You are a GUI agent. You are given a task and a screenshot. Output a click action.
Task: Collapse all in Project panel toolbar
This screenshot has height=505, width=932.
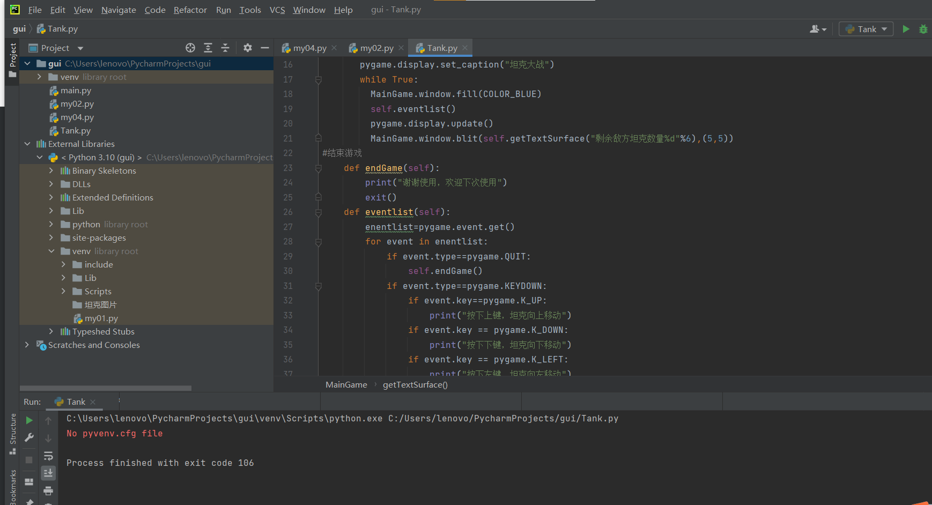pyautogui.click(x=225, y=48)
